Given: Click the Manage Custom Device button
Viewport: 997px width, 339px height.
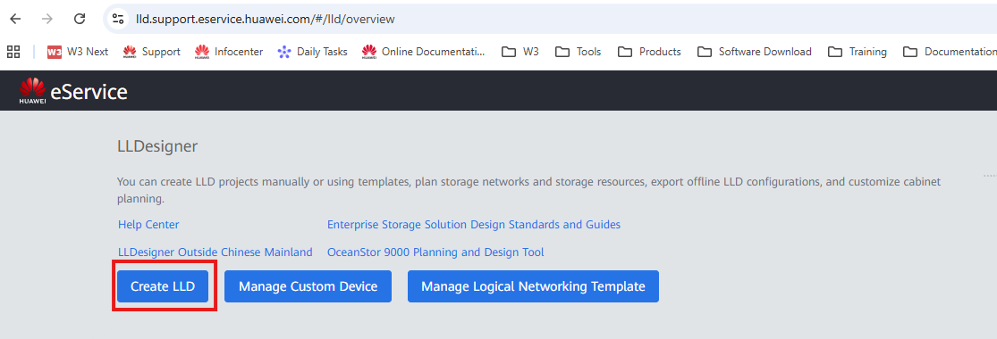Looking at the screenshot, I should [x=308, y=286].
